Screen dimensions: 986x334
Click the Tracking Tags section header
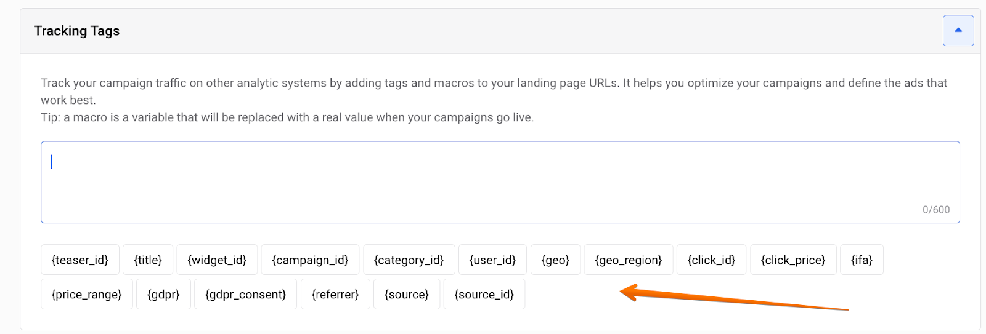(x=77, y=31)
